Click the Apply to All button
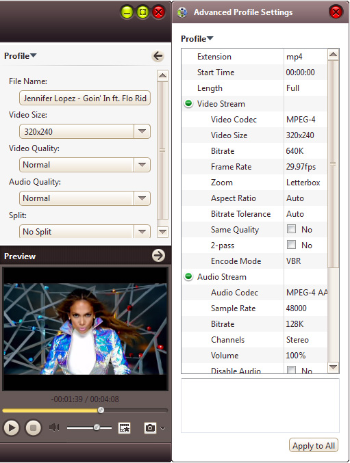This screenshot has height=463, width=350. pos(314,445)
